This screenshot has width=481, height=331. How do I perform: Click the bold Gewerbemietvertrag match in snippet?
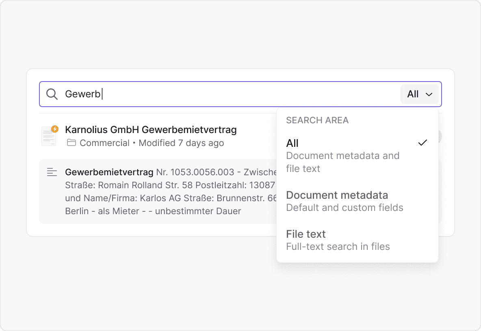(109, 172)
